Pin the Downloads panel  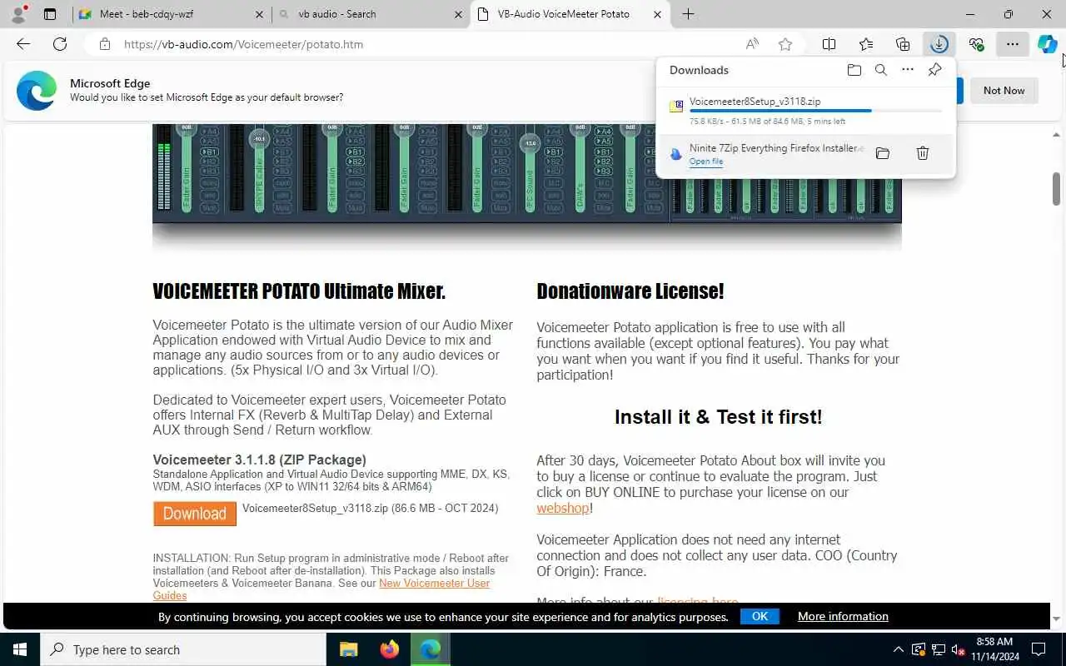point(934,70)
